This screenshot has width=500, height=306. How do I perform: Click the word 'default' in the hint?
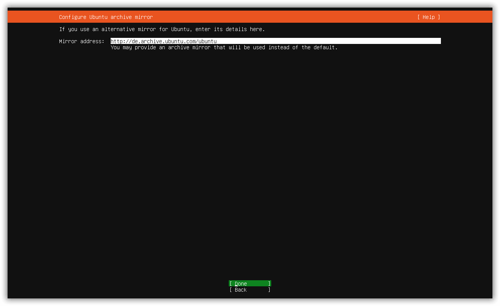[324, 47]
